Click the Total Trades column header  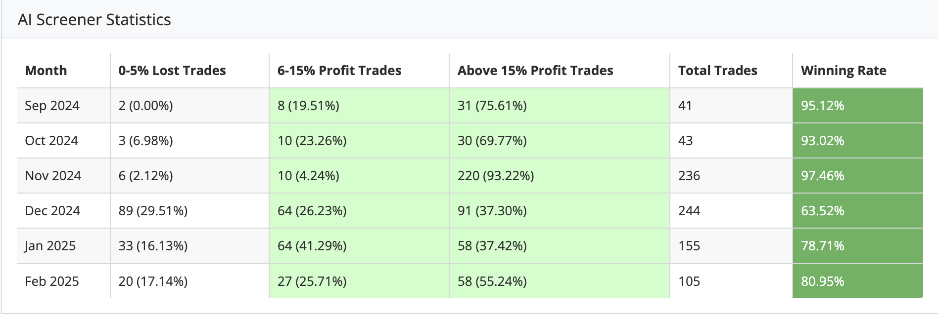717,71
